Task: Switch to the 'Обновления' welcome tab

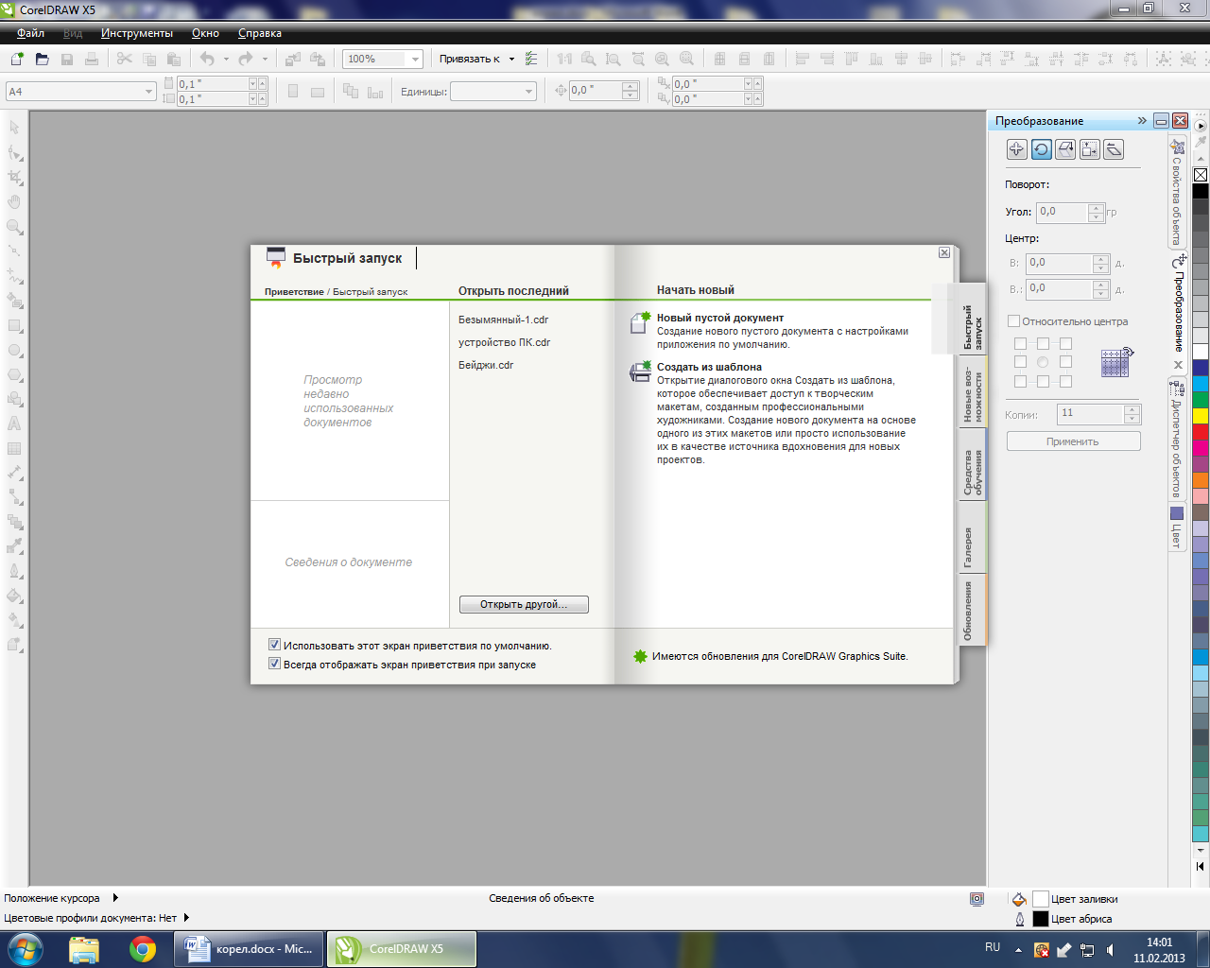Action: tap(973, 611)
